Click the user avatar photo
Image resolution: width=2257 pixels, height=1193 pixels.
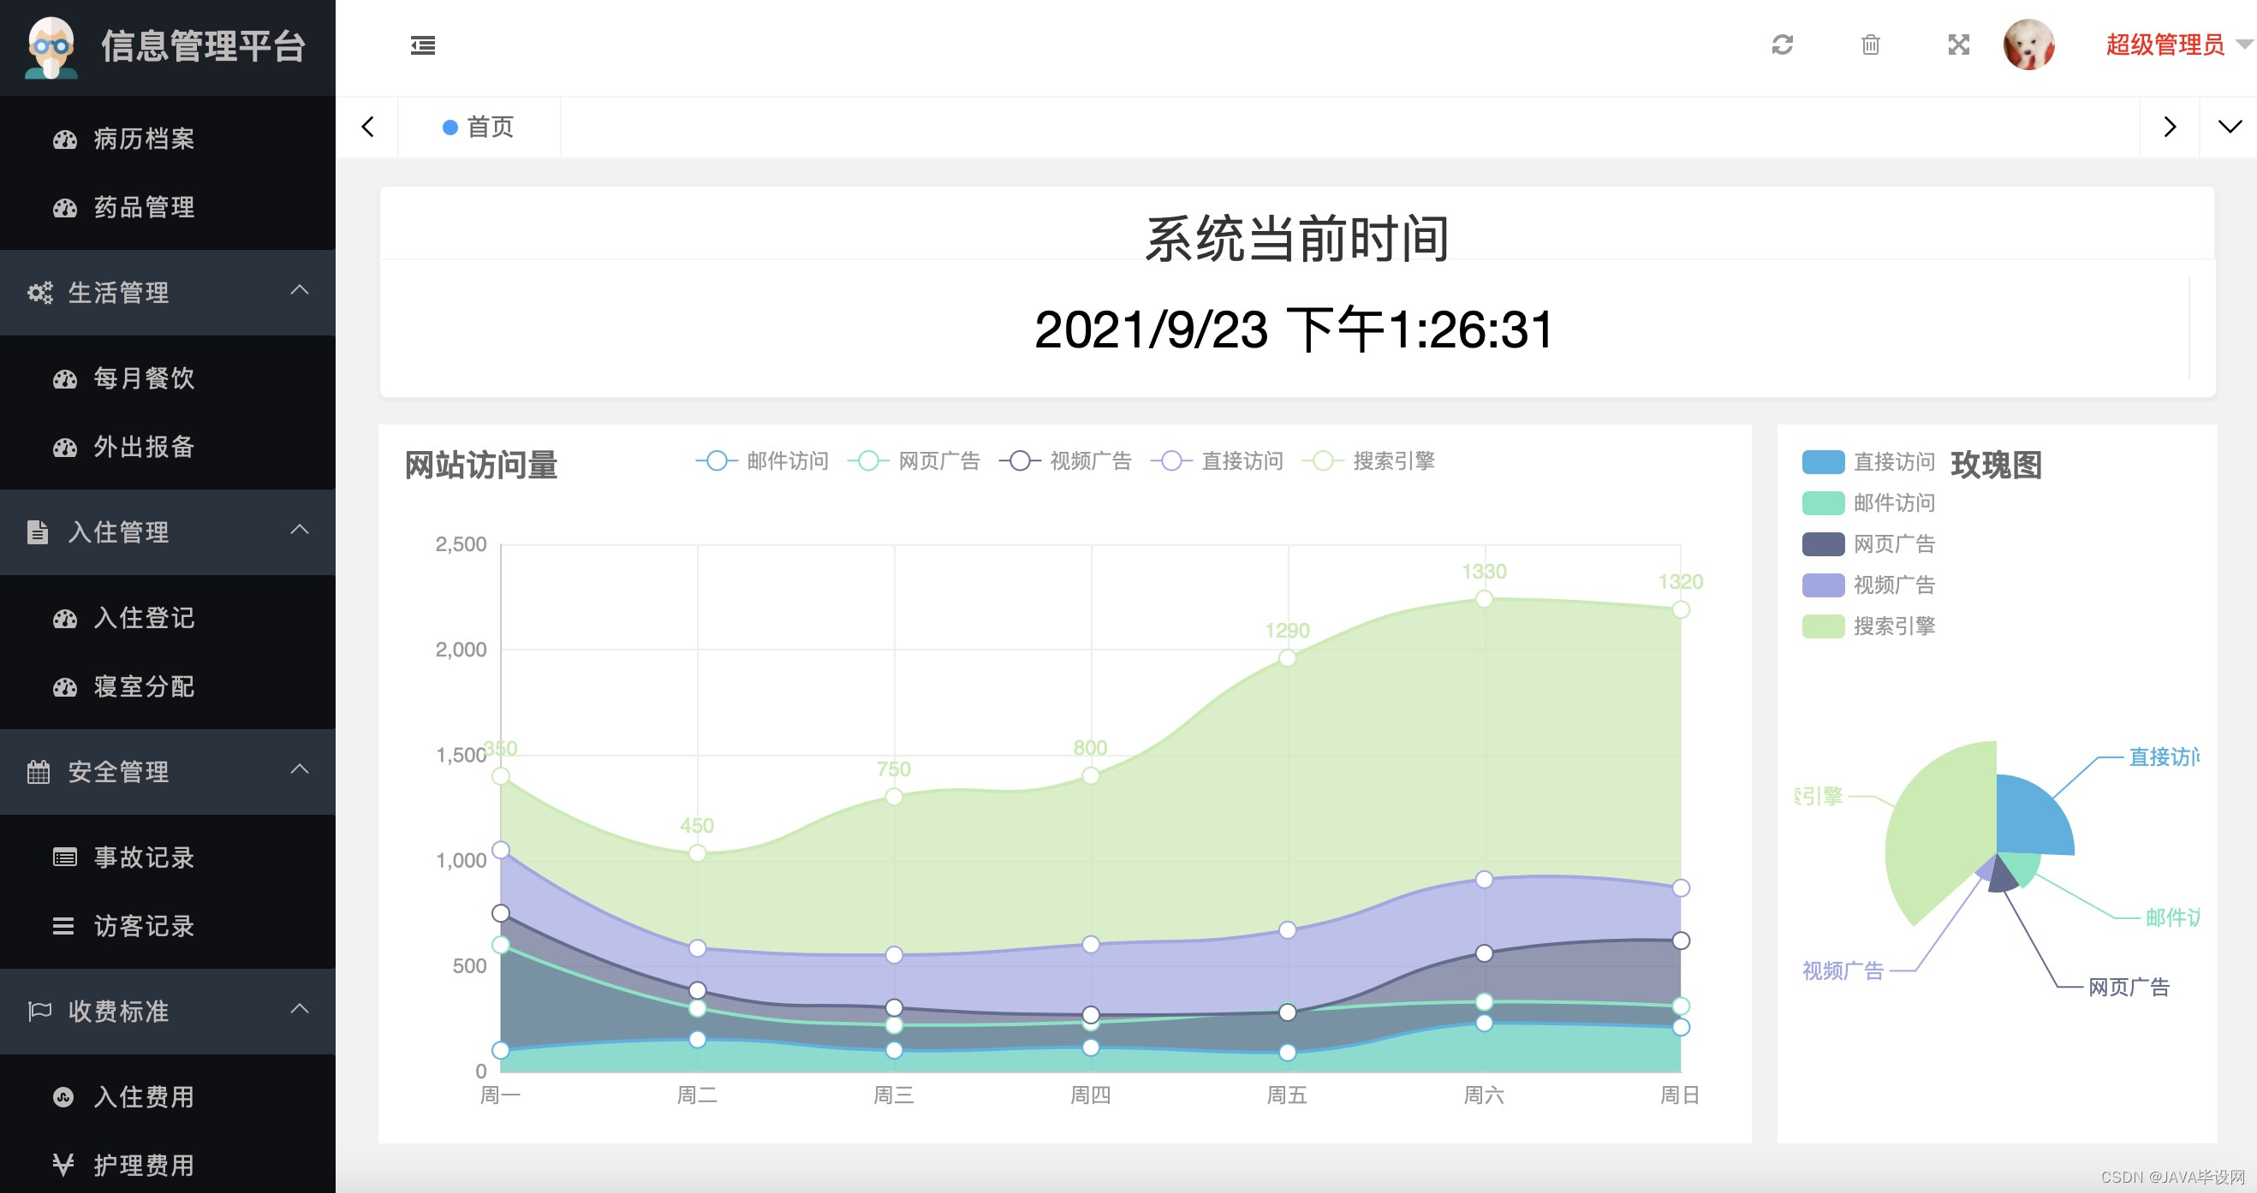coord(2031,45)
